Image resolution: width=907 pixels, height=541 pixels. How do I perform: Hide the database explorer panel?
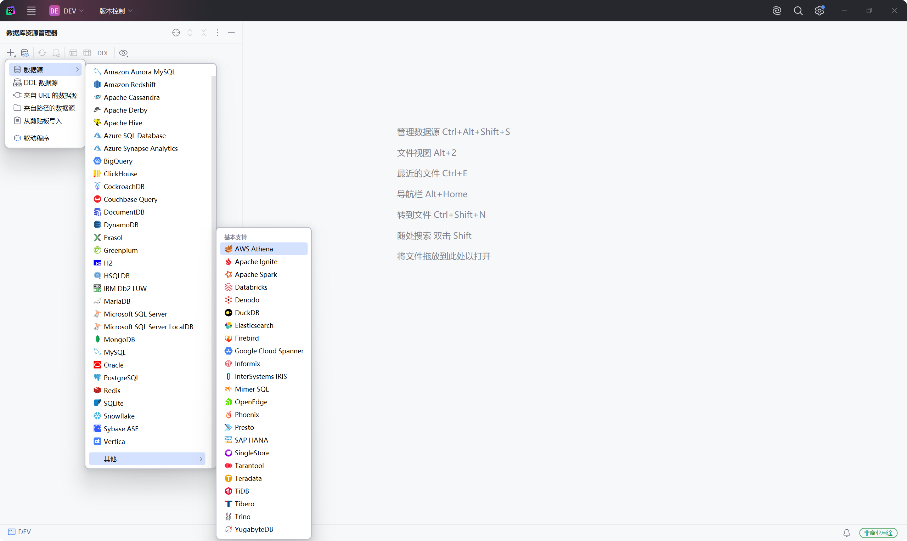tap(231, 33)
